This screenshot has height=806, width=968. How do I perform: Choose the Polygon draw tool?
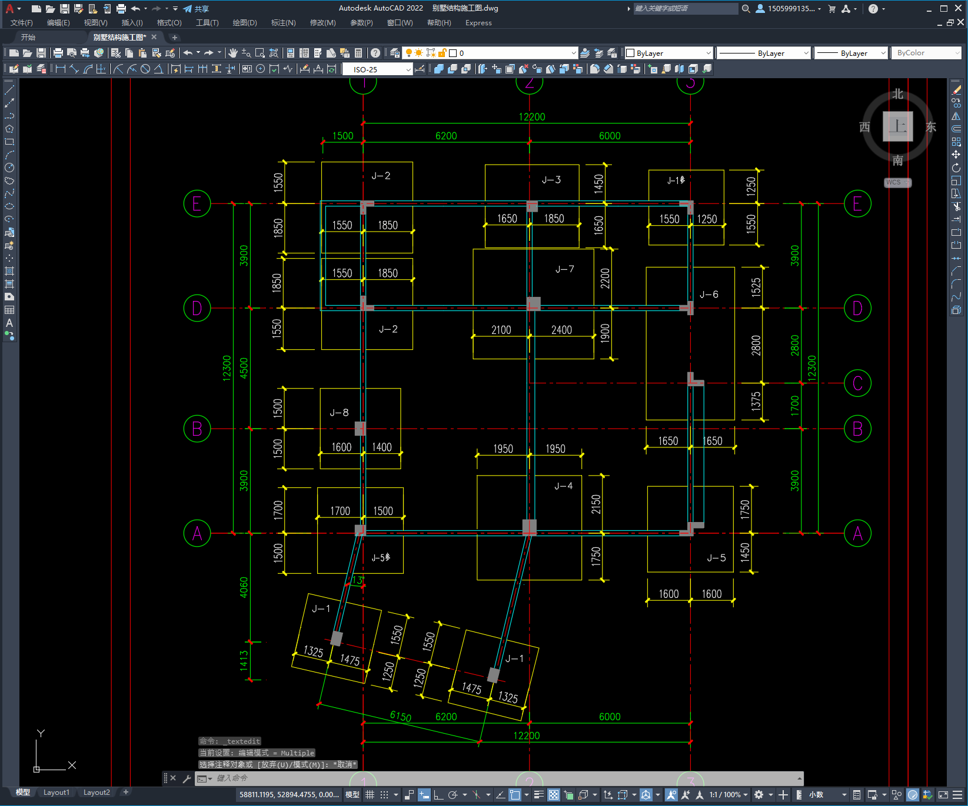9,129
